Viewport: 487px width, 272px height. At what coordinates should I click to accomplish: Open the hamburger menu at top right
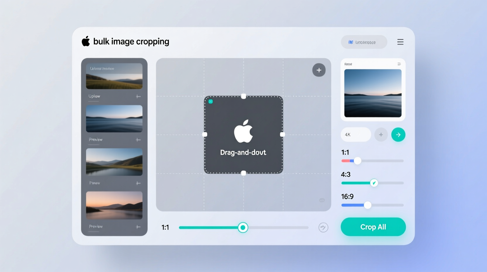point(400,42)
